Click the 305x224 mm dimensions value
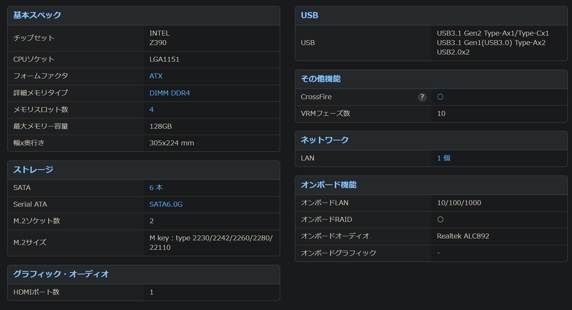This screenshot has width=572, height=310. coord(171,143)
